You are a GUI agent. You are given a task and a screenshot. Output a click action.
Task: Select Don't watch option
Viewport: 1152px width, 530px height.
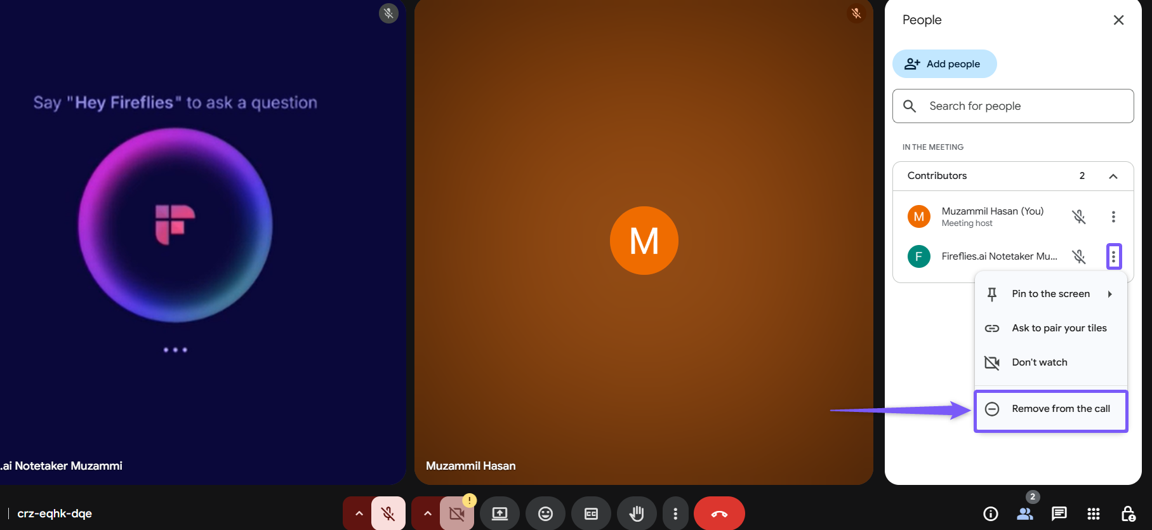click(1051, 362)
